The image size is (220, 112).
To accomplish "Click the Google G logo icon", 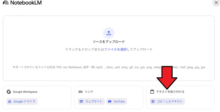I will point(9,92).
